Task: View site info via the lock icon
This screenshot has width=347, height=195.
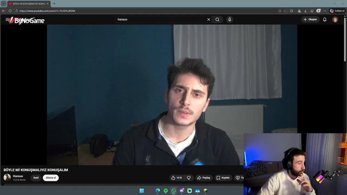Action: (17, 11)
